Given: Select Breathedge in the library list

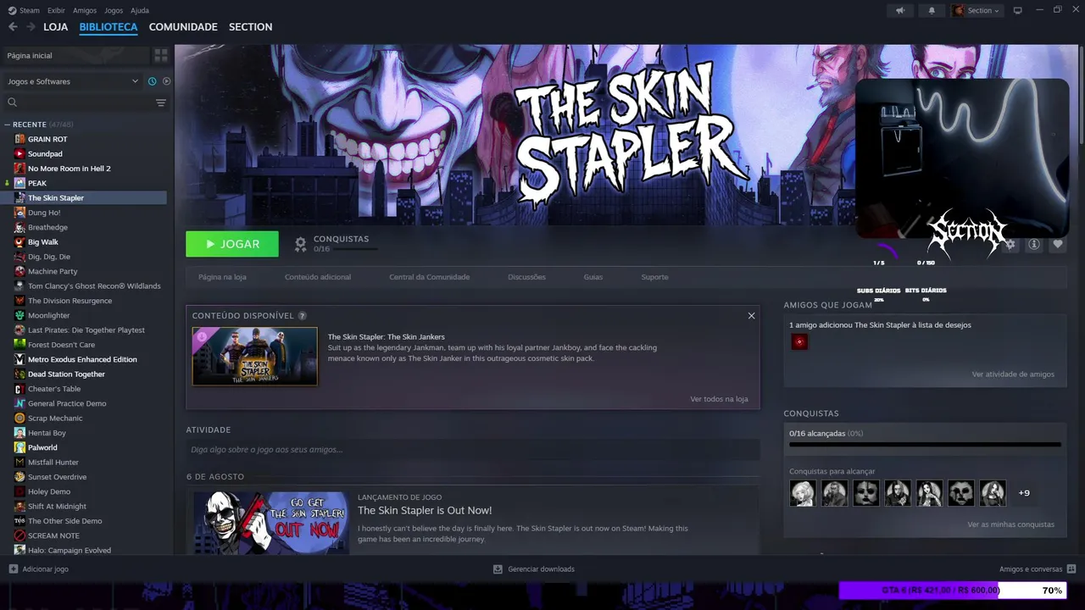Looking at the screenshot, I should coord(47,227).
